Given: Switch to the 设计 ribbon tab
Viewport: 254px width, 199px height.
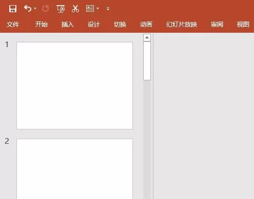Looking at the screenshot, I should click(x=94, y=25).
